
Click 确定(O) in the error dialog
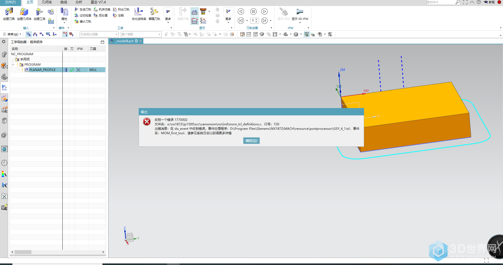pyautogui.click(x=251, y=141)
